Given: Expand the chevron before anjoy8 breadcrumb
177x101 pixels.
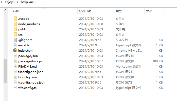Looking at the screenshot, I should pos(2,2).
